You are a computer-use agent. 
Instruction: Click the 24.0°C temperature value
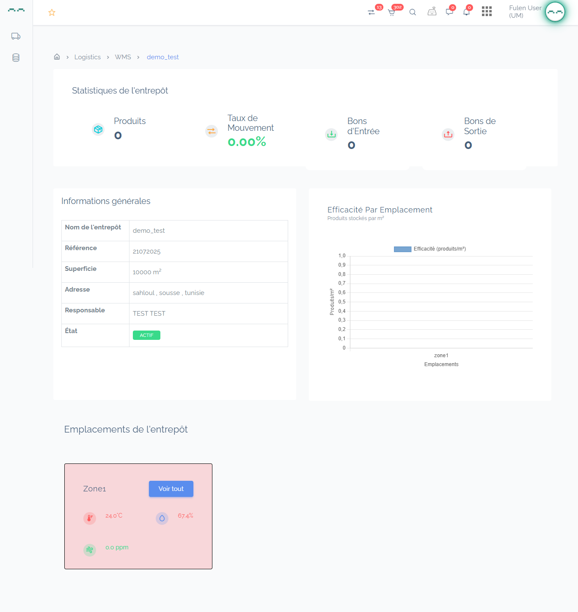click(114, 516)
